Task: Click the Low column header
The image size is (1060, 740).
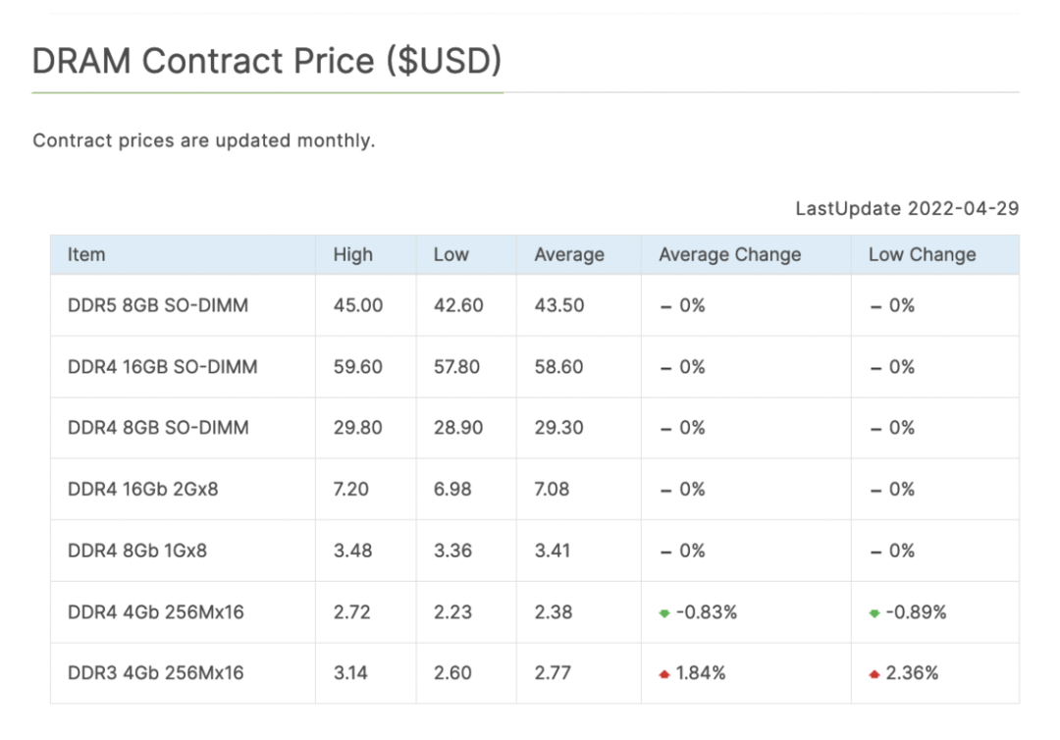Action: tap(450, 255)
